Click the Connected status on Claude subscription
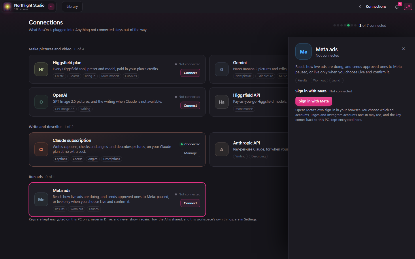Viewport: 415px width, 259px height. [190, 144]
